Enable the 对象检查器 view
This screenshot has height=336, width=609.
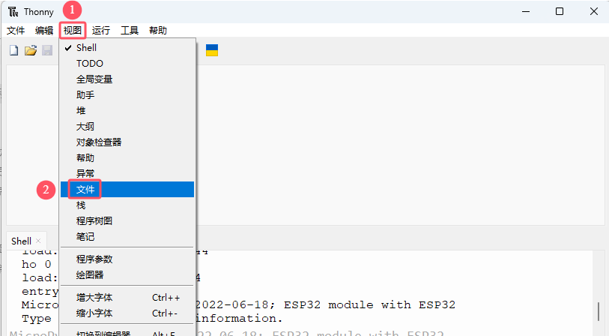[127, 142]
